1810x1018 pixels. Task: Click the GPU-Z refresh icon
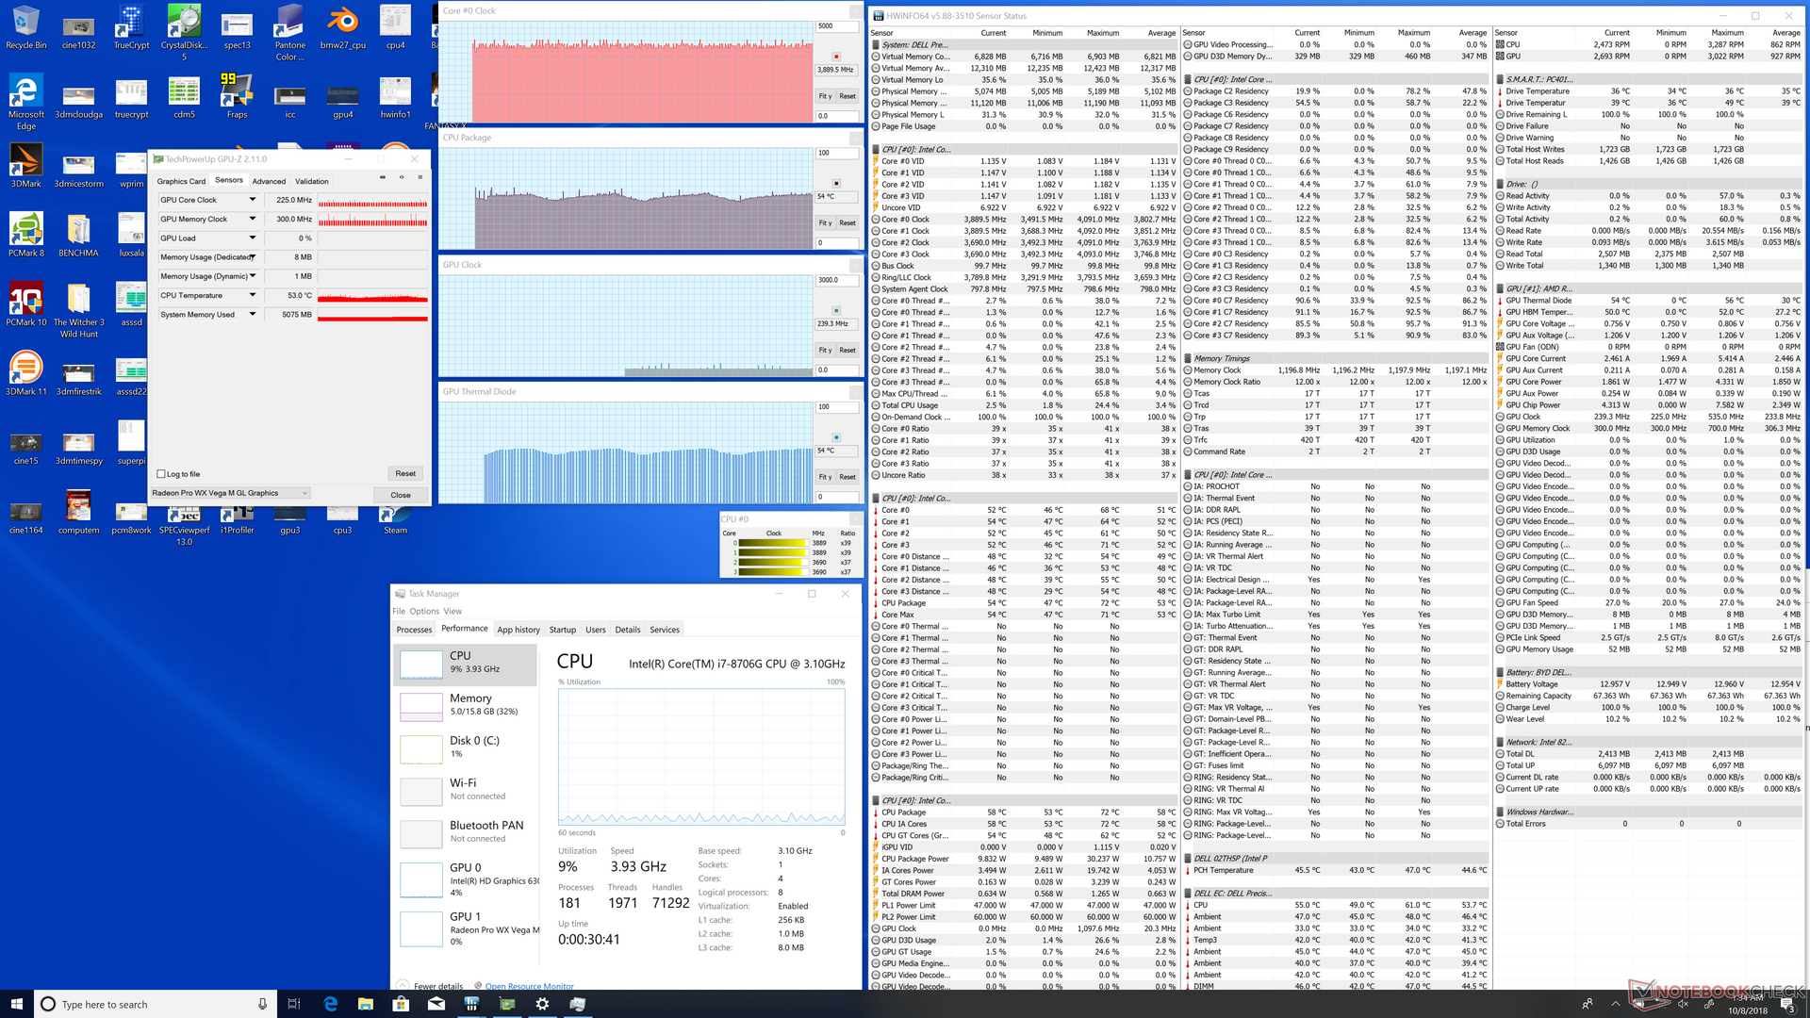(x=401, y=177)
